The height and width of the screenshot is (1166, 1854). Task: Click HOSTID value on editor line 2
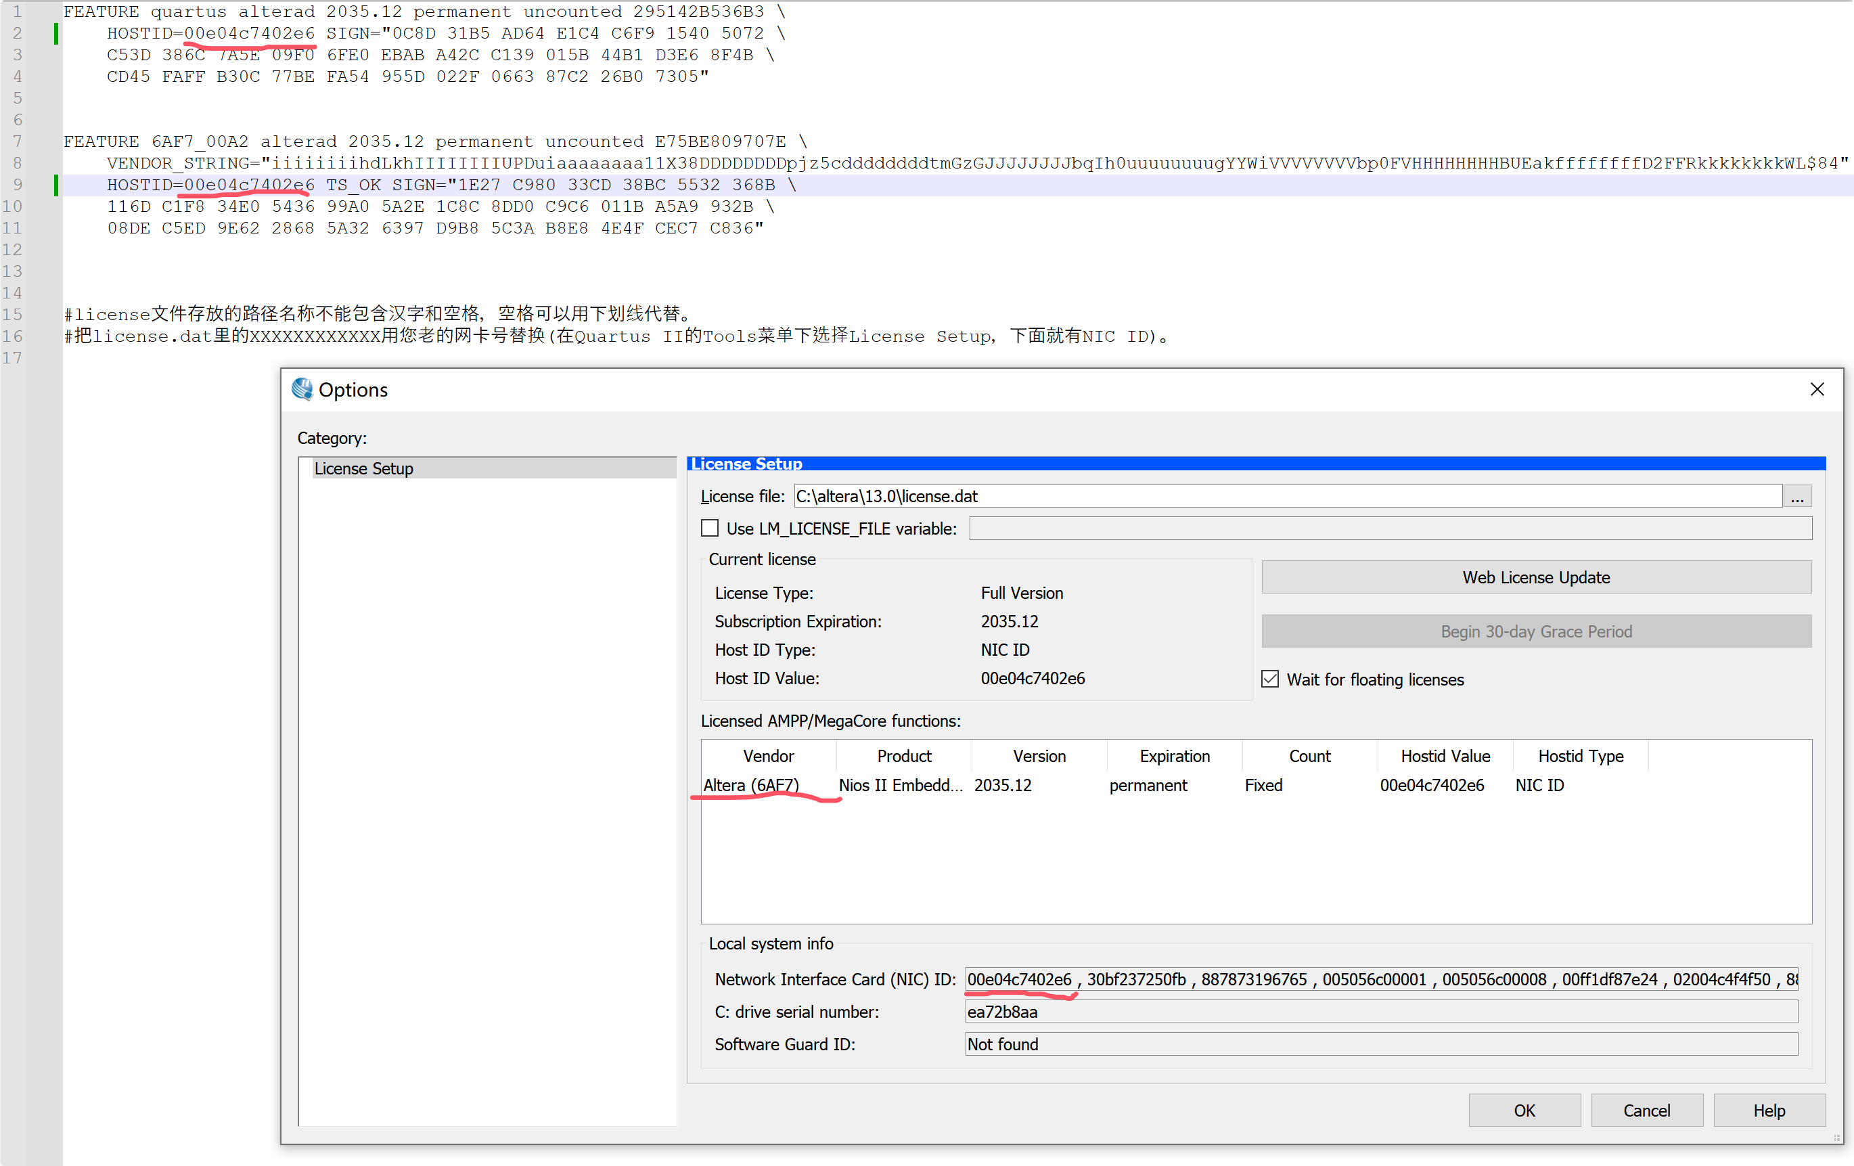coord(250,33)
